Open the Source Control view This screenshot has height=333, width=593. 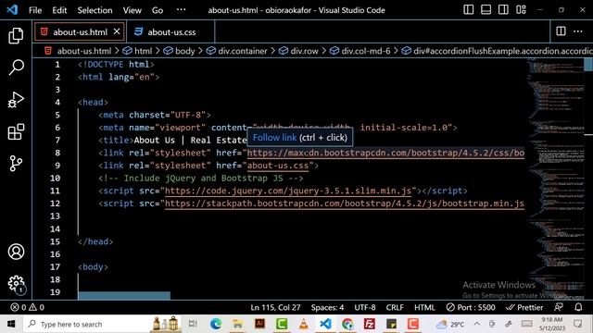pyautogui.click(x=16, y=164)
